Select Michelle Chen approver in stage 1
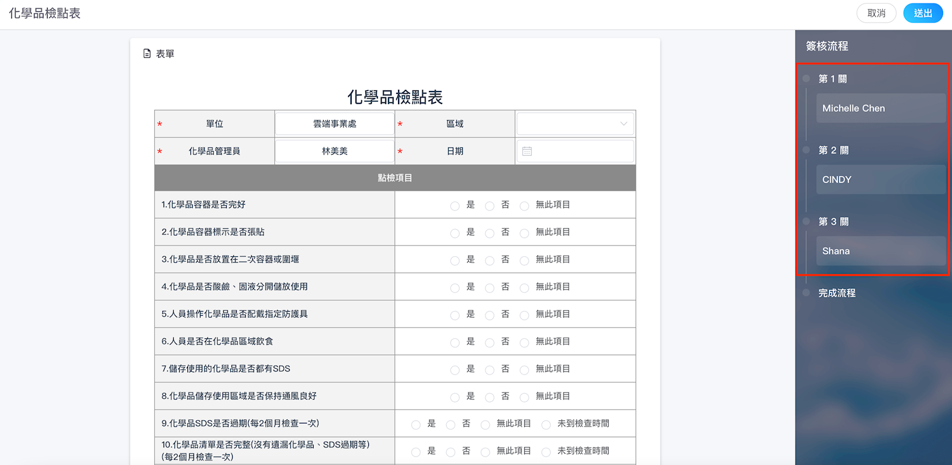The image size is (952, 465). 881,108
